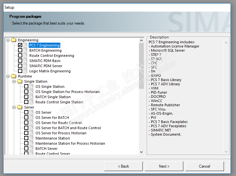Click the package icon beside OS Single Station
The image size is (236, 176).
point(32,87)
